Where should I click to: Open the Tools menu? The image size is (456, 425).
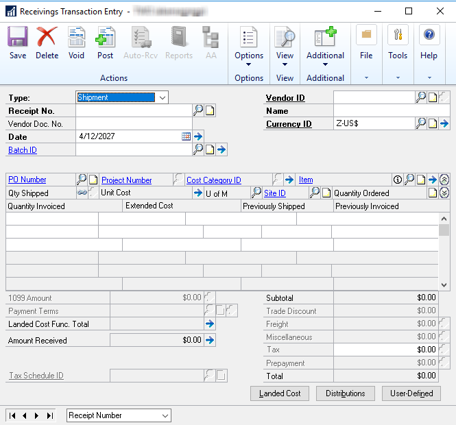(398, 44)
